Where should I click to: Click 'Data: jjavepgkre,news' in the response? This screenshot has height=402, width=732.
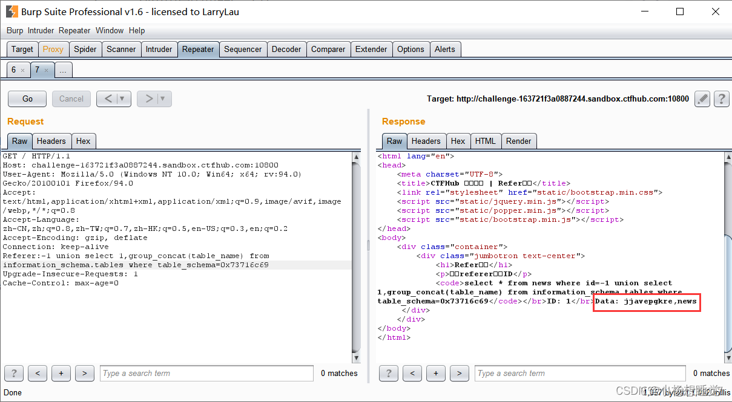click(x=646, y=301)
